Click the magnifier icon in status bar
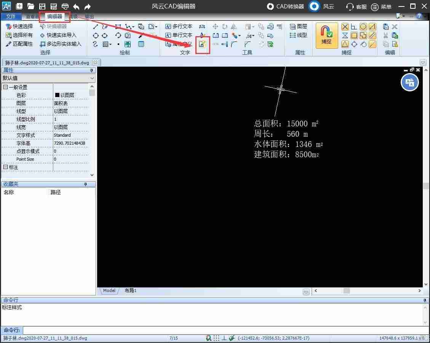 coord(208,338)
